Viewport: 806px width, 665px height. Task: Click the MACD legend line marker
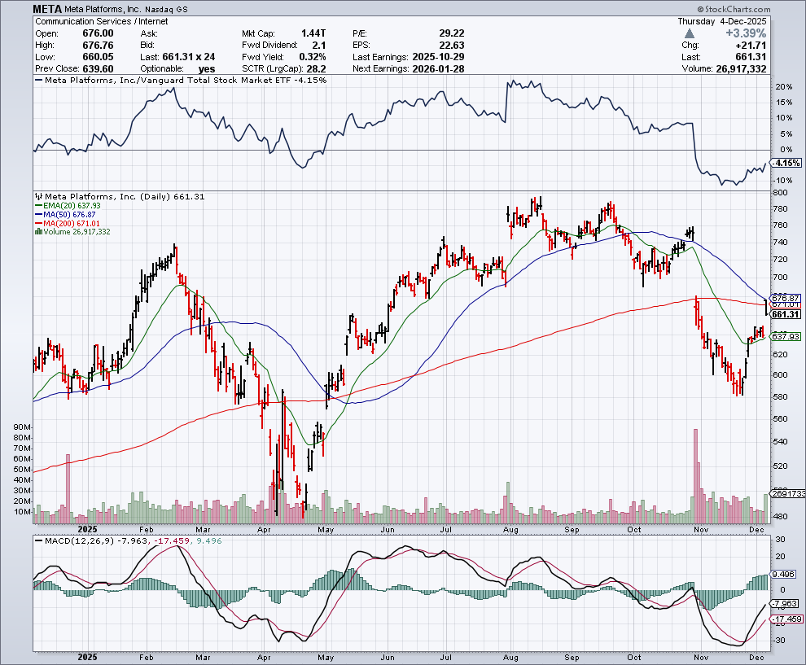37,540
